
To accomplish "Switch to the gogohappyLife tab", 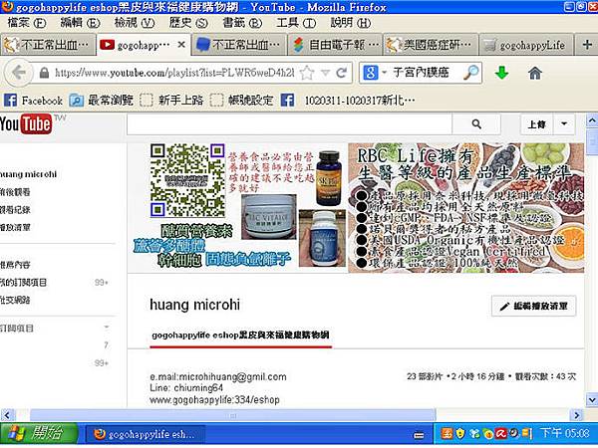I will pyautogui.click(x=526, y=45).
